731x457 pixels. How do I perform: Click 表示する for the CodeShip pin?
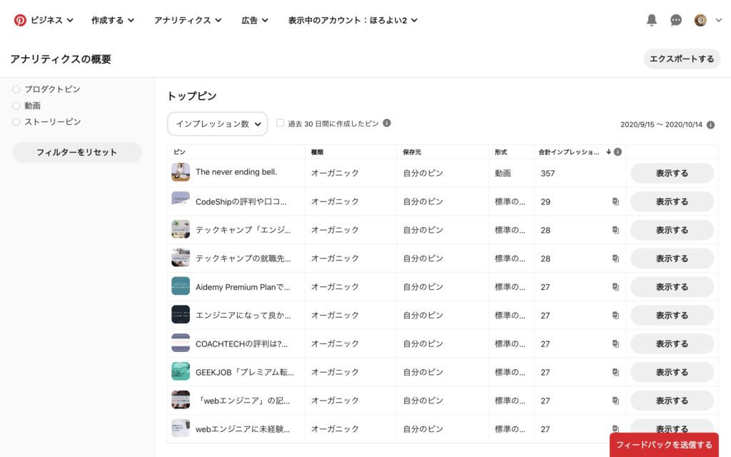tap(672, 201)
